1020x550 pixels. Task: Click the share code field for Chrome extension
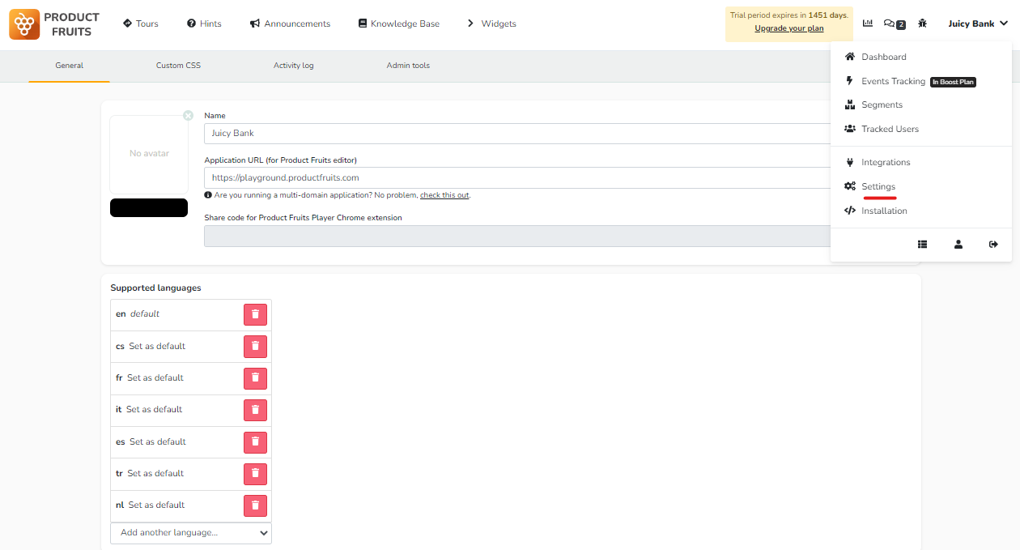[518, 236]
